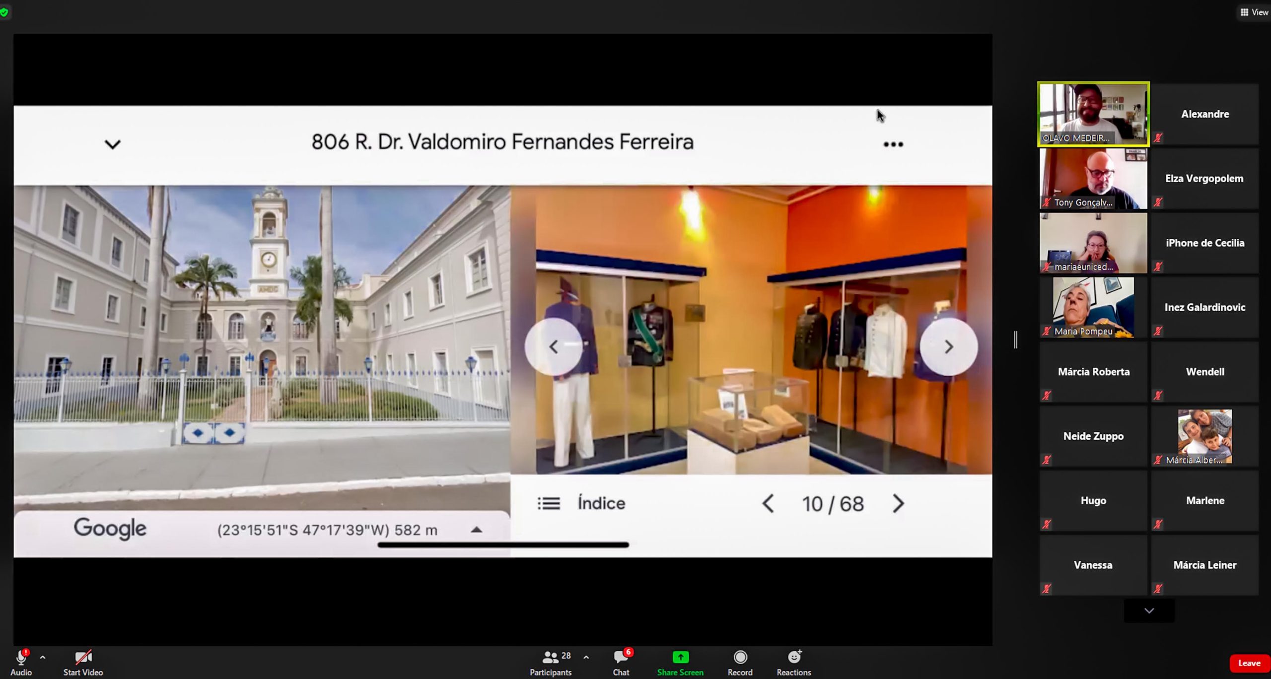Screen dimensions: 1271x679
Task: Expand audio options caret beside Audio
Action: (x=43, y=657)
